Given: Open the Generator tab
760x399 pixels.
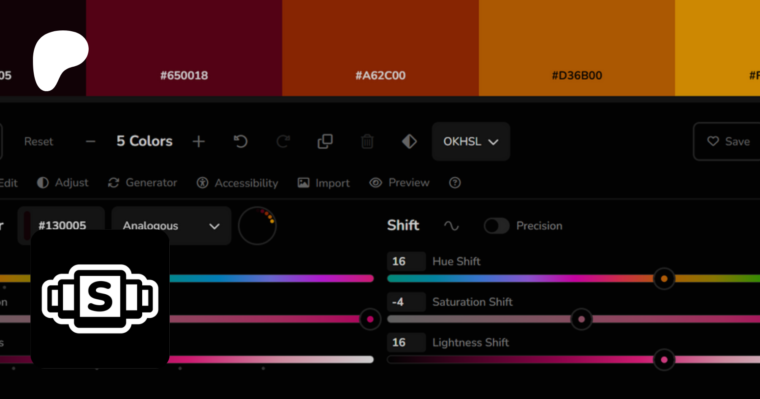Looking at the screenshot, I should (143, 183).
